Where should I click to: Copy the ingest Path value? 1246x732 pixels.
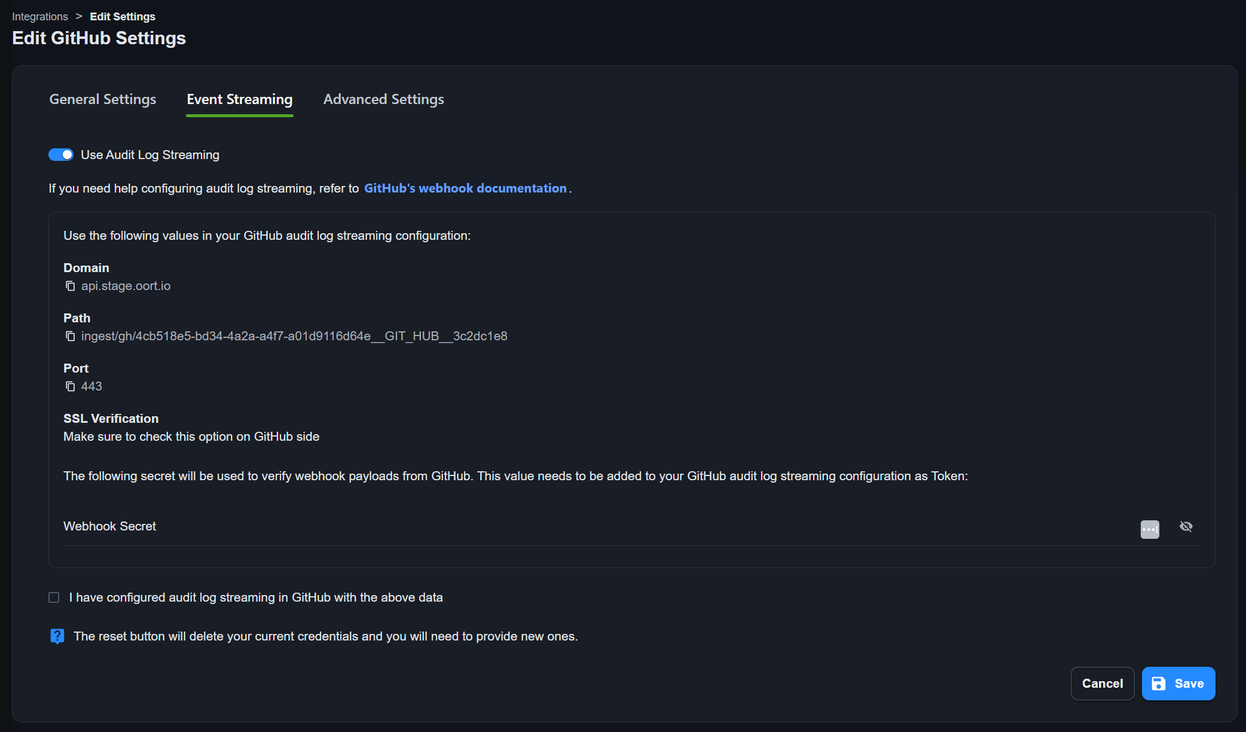(70, 337)
